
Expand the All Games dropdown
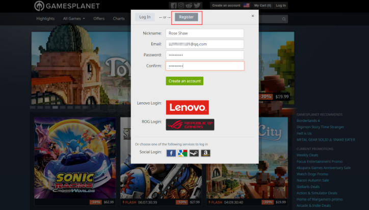click(74, 18)
